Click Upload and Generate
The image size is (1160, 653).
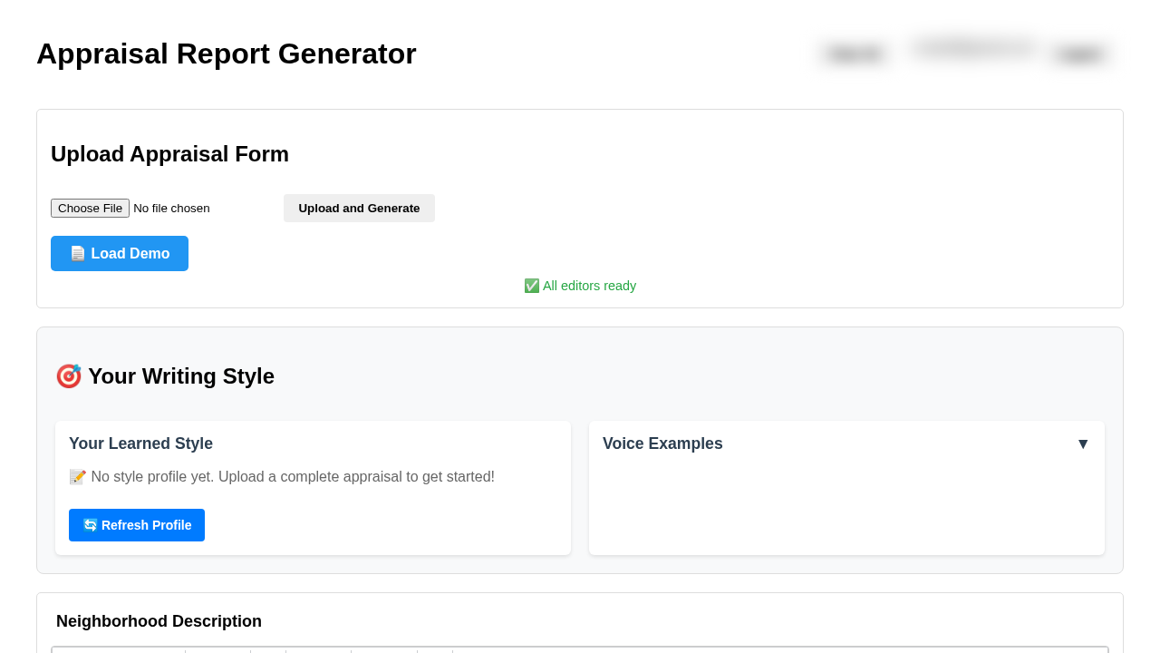click(x=359, y=208)
